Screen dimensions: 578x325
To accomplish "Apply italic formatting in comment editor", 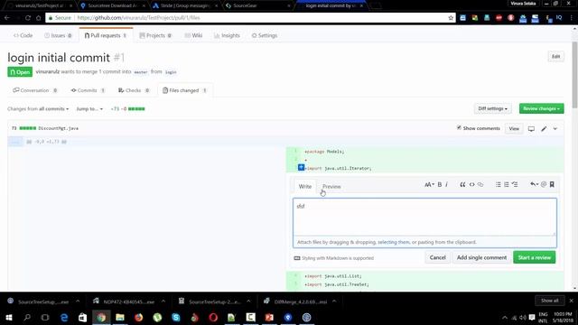I will click(446, 184).
